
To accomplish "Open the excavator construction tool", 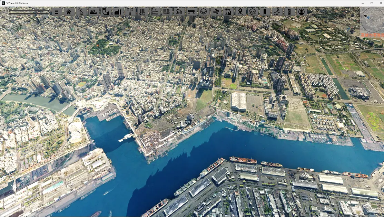I will pyautogui.click(x=93, y=12).
